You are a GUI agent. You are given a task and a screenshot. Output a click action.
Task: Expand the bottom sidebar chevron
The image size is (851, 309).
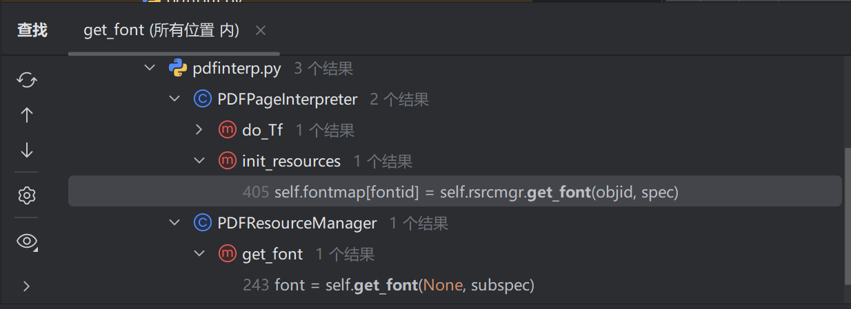(27, 286)
